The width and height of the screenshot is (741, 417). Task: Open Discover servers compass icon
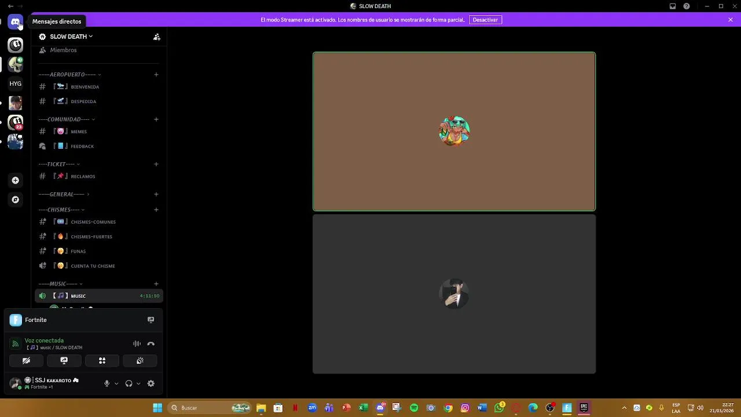[x=16, y=200]
